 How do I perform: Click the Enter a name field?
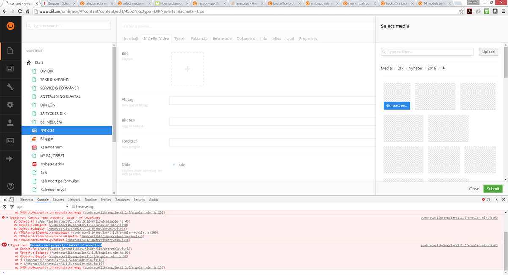pyautogui.click(x=248, y=26)
